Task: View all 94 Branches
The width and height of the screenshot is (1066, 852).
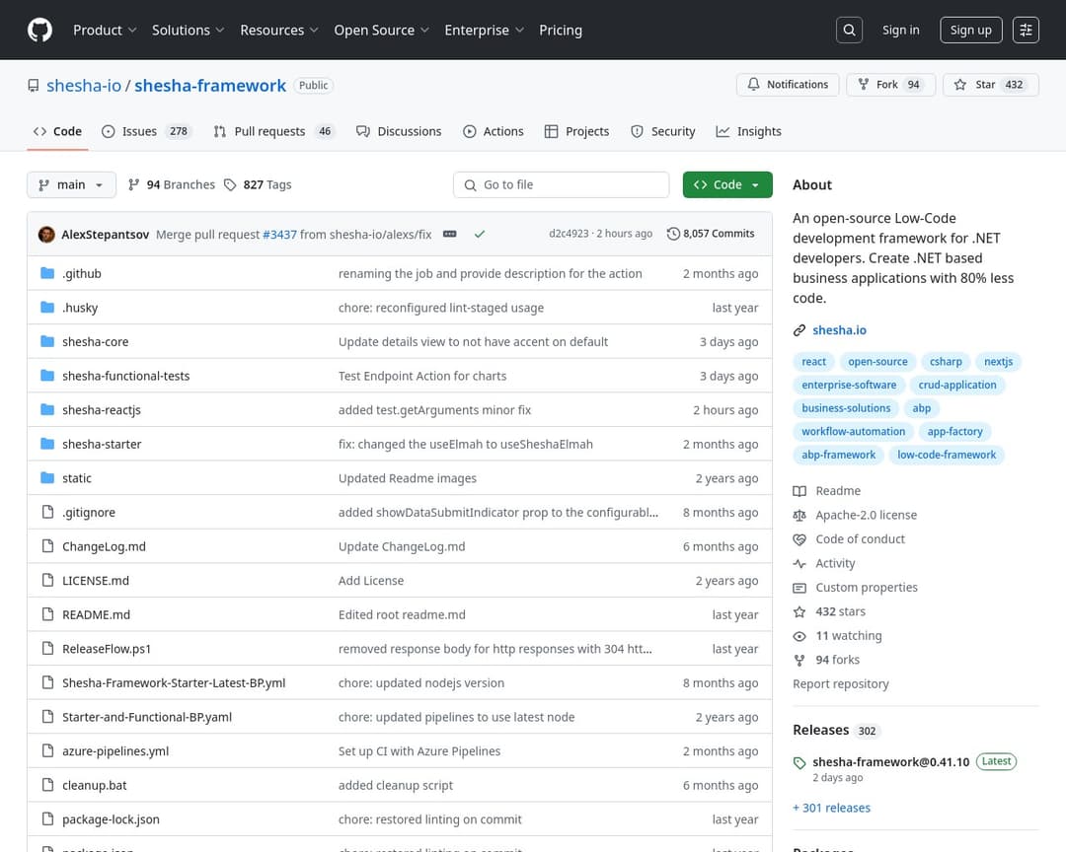Action: pos(172,184)
